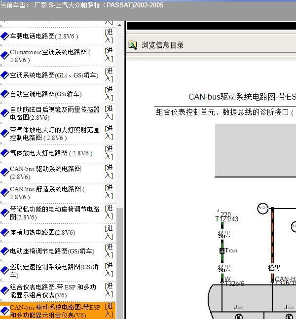The width and height of the screenshot is (296, 319).
Task: Click the A121 node circle in the diagram
Action: [x=262, y=209]
